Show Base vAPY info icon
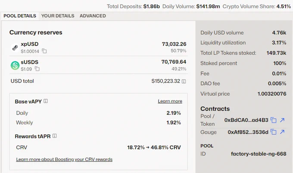 tap(46, 101)
